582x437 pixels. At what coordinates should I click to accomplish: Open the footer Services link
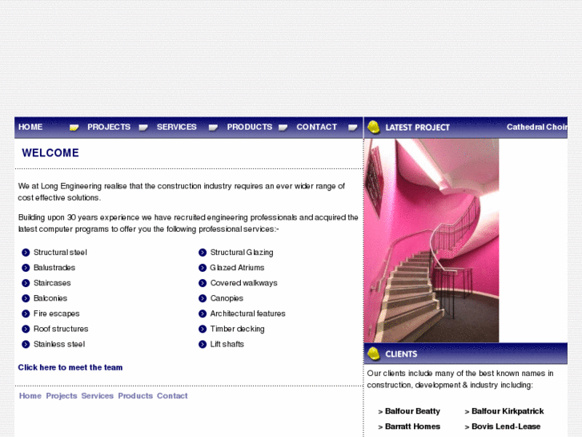(x=98, y=396)
